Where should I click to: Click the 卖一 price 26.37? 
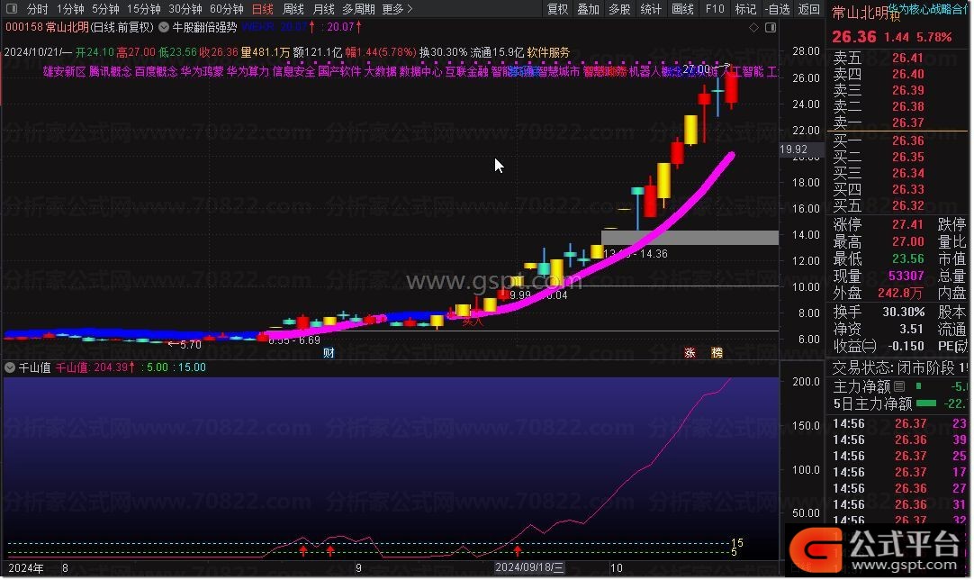(x=907, y=122)
